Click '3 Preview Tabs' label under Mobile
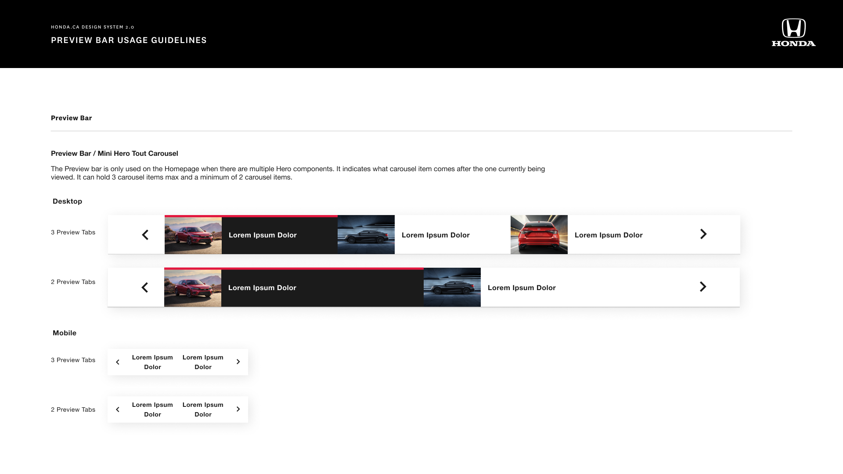This screenshot has height=474, width=843. [x=73, y=360]
